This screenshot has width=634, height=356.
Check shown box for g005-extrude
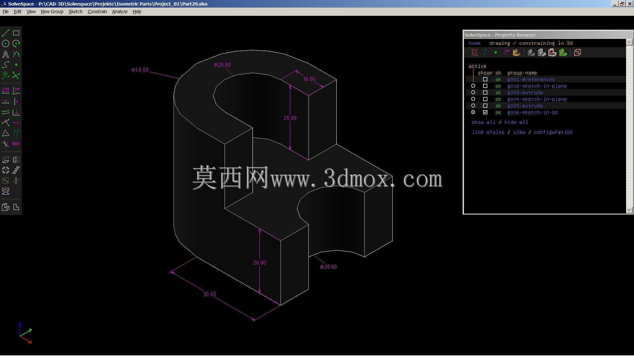point(485,106)
